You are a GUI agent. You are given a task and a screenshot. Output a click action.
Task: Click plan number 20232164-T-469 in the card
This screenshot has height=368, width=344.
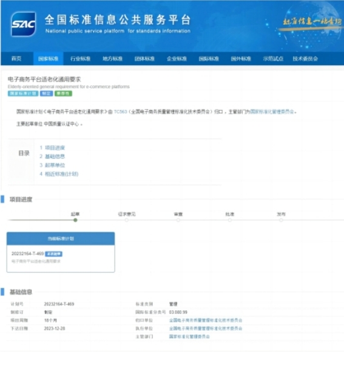tap(28, 254)
